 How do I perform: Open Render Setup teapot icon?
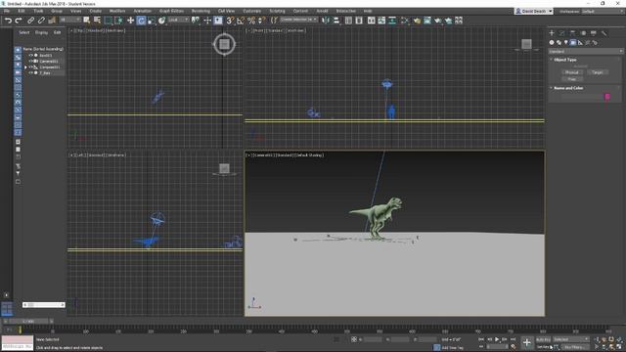pyautogui.click(x=417, y=21)
